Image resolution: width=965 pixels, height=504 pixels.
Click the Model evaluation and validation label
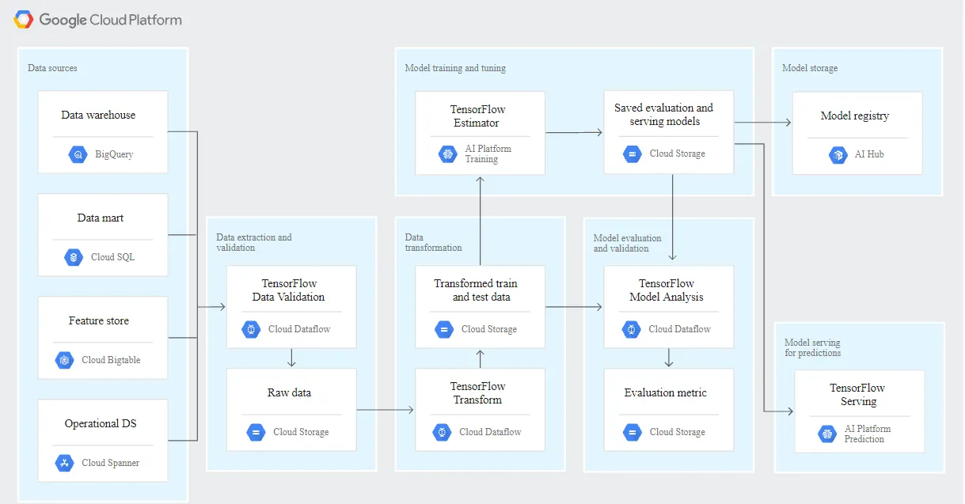coord(627,243)
